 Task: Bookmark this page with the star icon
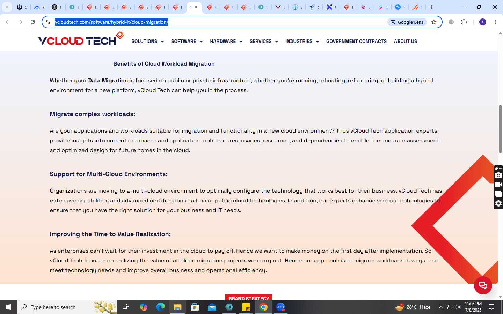(x=434, y=22)
